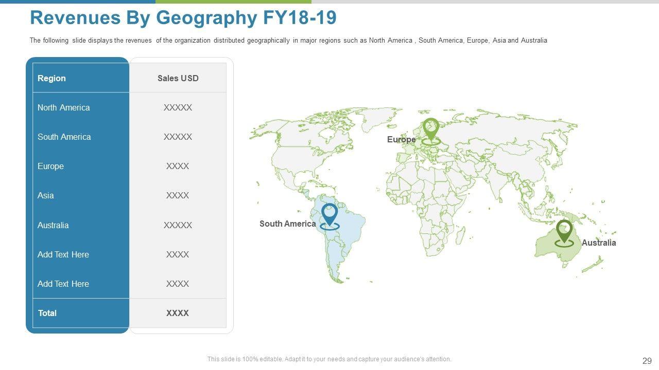Click the North America sales value XXXXX

(x=178, y=107)
